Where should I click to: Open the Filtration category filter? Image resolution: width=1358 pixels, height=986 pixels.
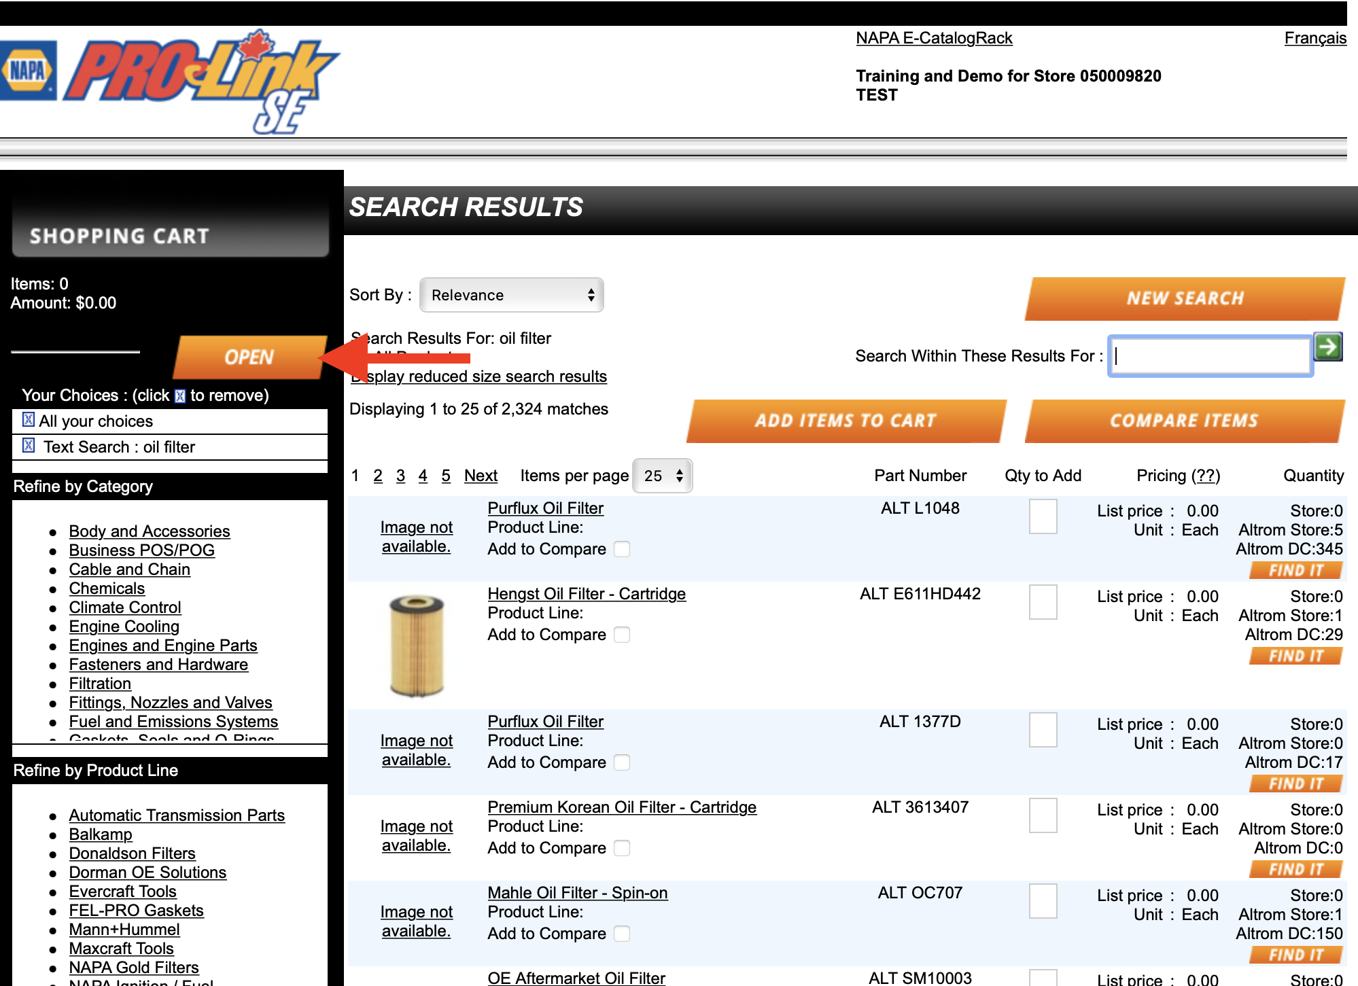pyautogui.click(x=100, y=683)
